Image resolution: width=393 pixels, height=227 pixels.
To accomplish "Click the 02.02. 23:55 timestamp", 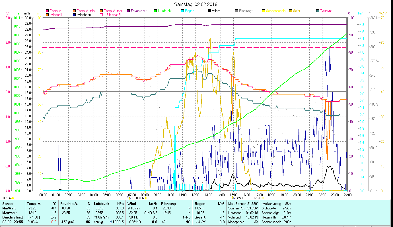I will click(x=13, y=222).
